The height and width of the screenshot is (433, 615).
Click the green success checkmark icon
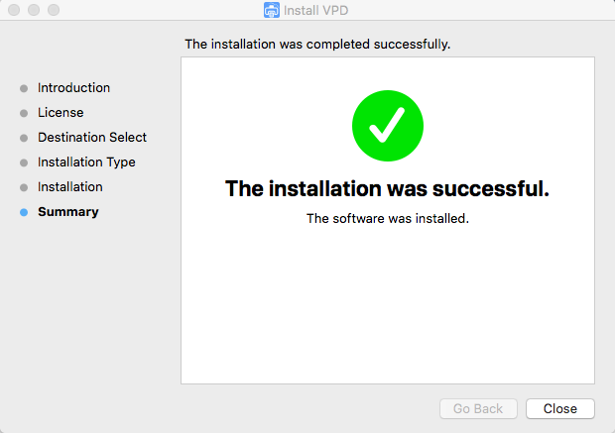pos(388,126)
